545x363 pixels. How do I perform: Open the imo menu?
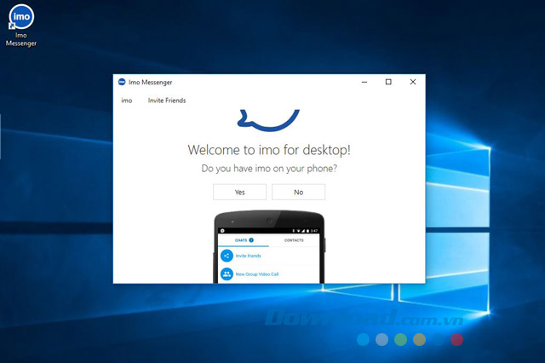[127, 101]
